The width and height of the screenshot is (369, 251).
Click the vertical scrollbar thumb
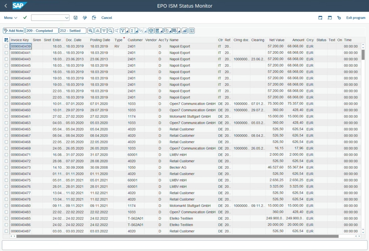click(363, 54)
